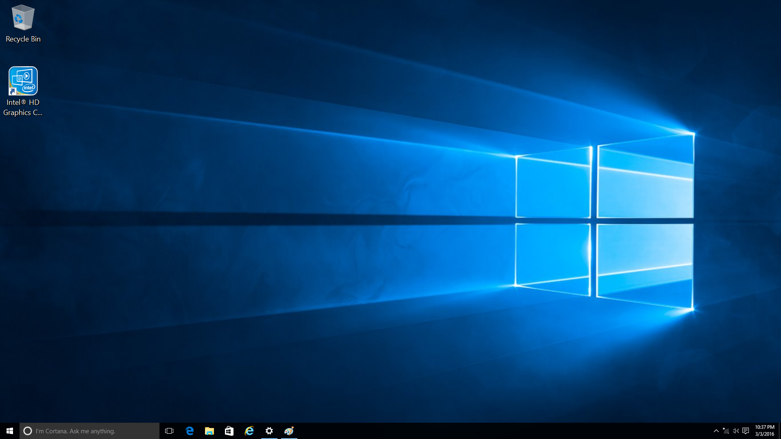Launch Internet Explorer from the taskbar

point(249,431)
